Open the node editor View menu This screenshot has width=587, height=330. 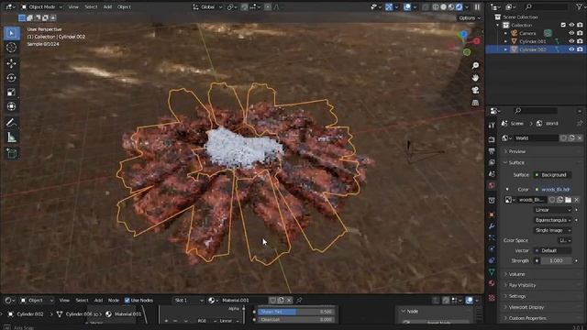click(x=64, y=300)
